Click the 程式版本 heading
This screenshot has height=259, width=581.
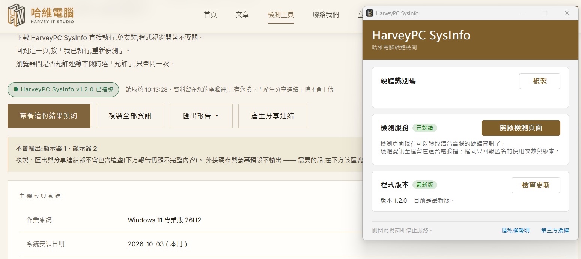(x=394, y=185)
